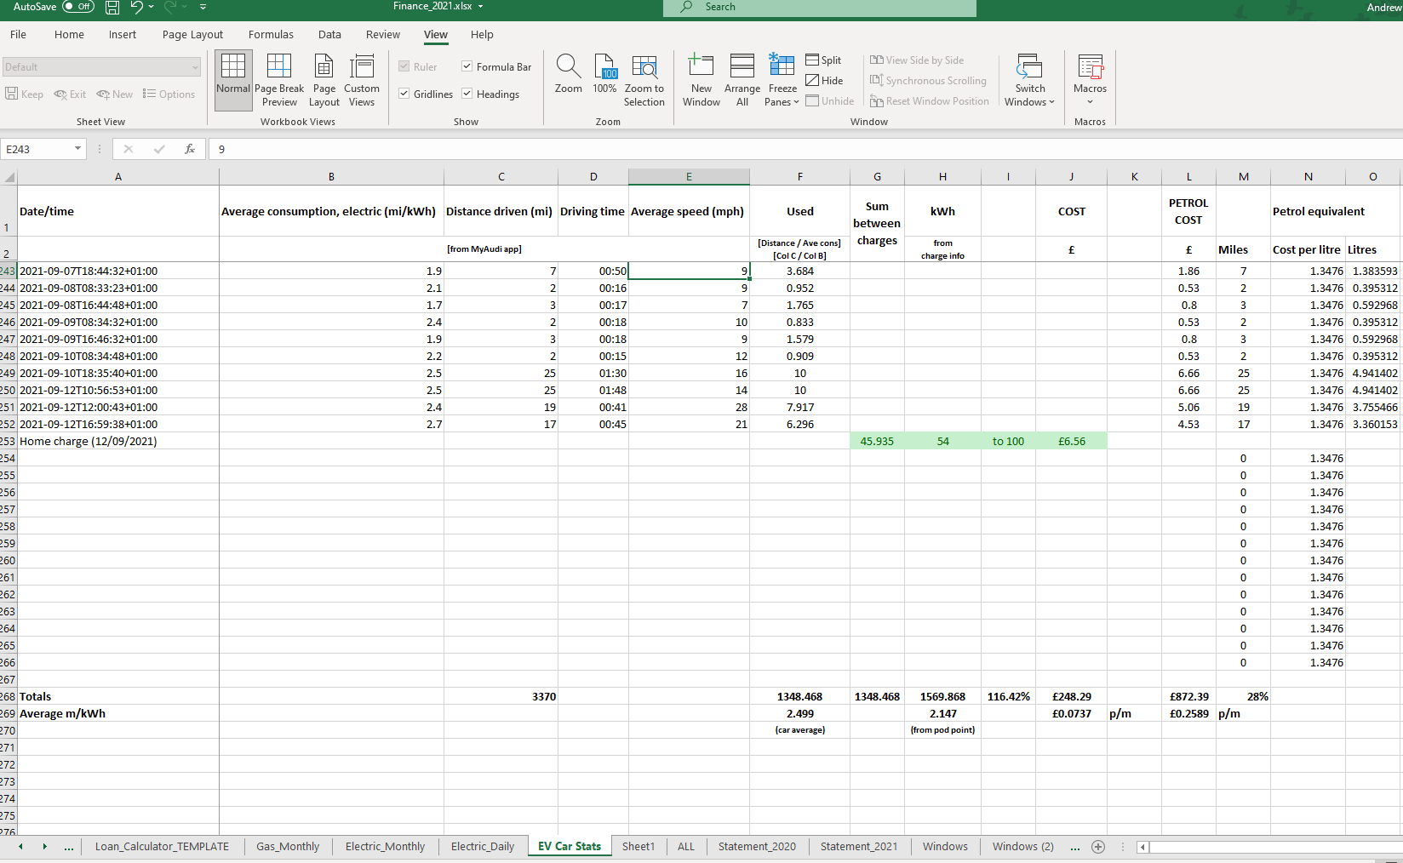Switch to Page Layout view
Screen dimensions: 1403x863
click(x=324, y=80)
